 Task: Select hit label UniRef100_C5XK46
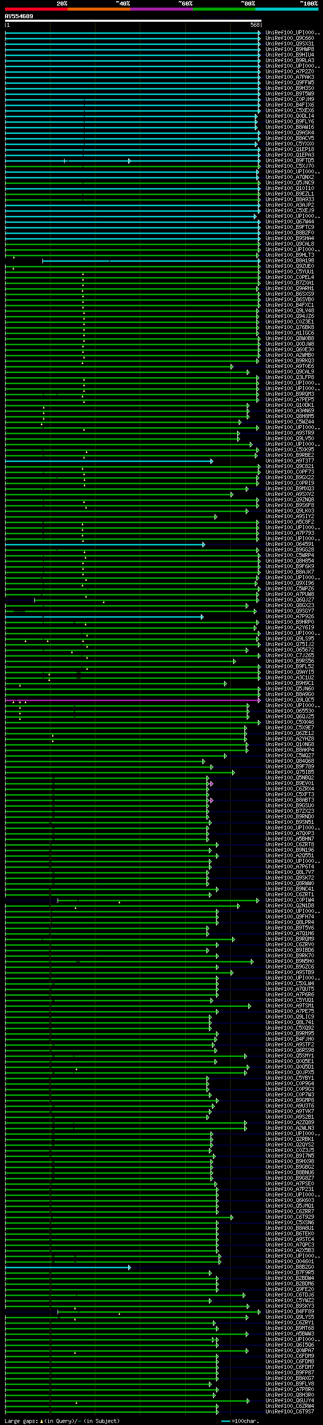[289, 722]
